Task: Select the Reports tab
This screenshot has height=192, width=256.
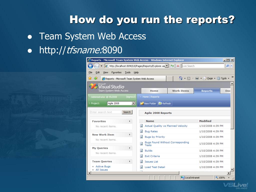Action: [207, 91]
